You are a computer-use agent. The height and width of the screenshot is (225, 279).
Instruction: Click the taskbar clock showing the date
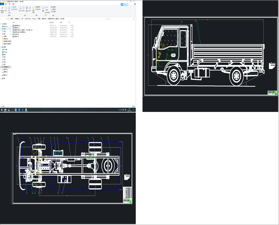pos(129,110)
